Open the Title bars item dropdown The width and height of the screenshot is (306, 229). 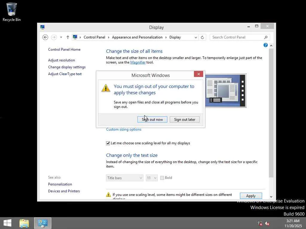pyautogui.click(x=125, y=178)
